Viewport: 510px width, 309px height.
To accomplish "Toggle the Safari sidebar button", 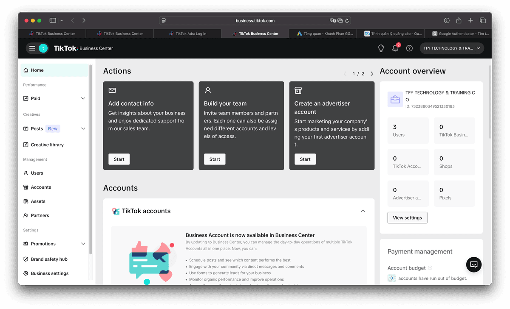I will (x=53, y=20).
